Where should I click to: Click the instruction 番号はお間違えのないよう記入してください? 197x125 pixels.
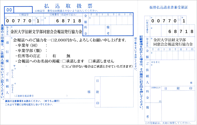pyautogui.click(x=73, y=11)
